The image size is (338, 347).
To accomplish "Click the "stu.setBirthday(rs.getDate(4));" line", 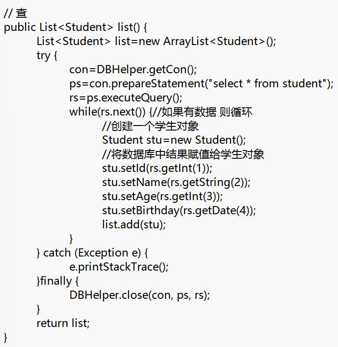I will [x=179, y=211].
